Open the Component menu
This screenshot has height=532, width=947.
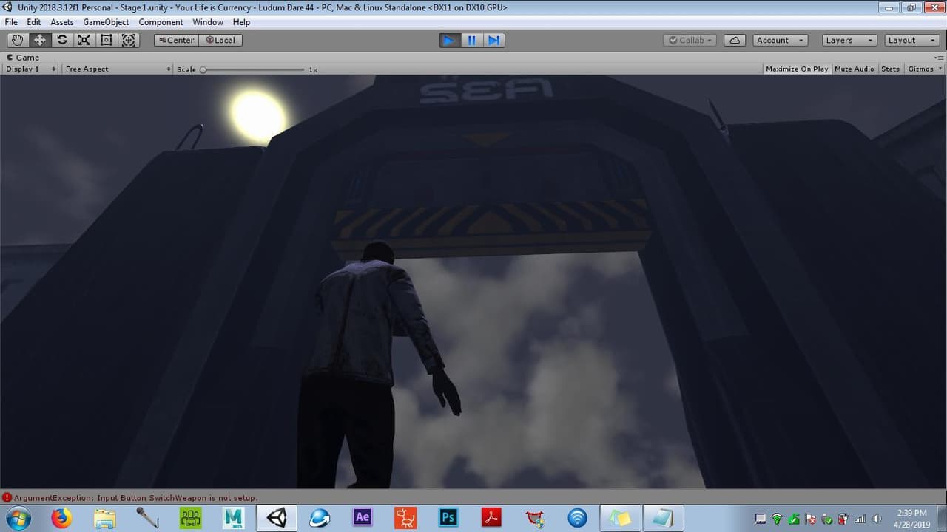click(x=161, y=22)
